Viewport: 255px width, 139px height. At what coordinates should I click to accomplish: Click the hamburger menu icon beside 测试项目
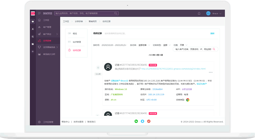[x=39, y=13]
